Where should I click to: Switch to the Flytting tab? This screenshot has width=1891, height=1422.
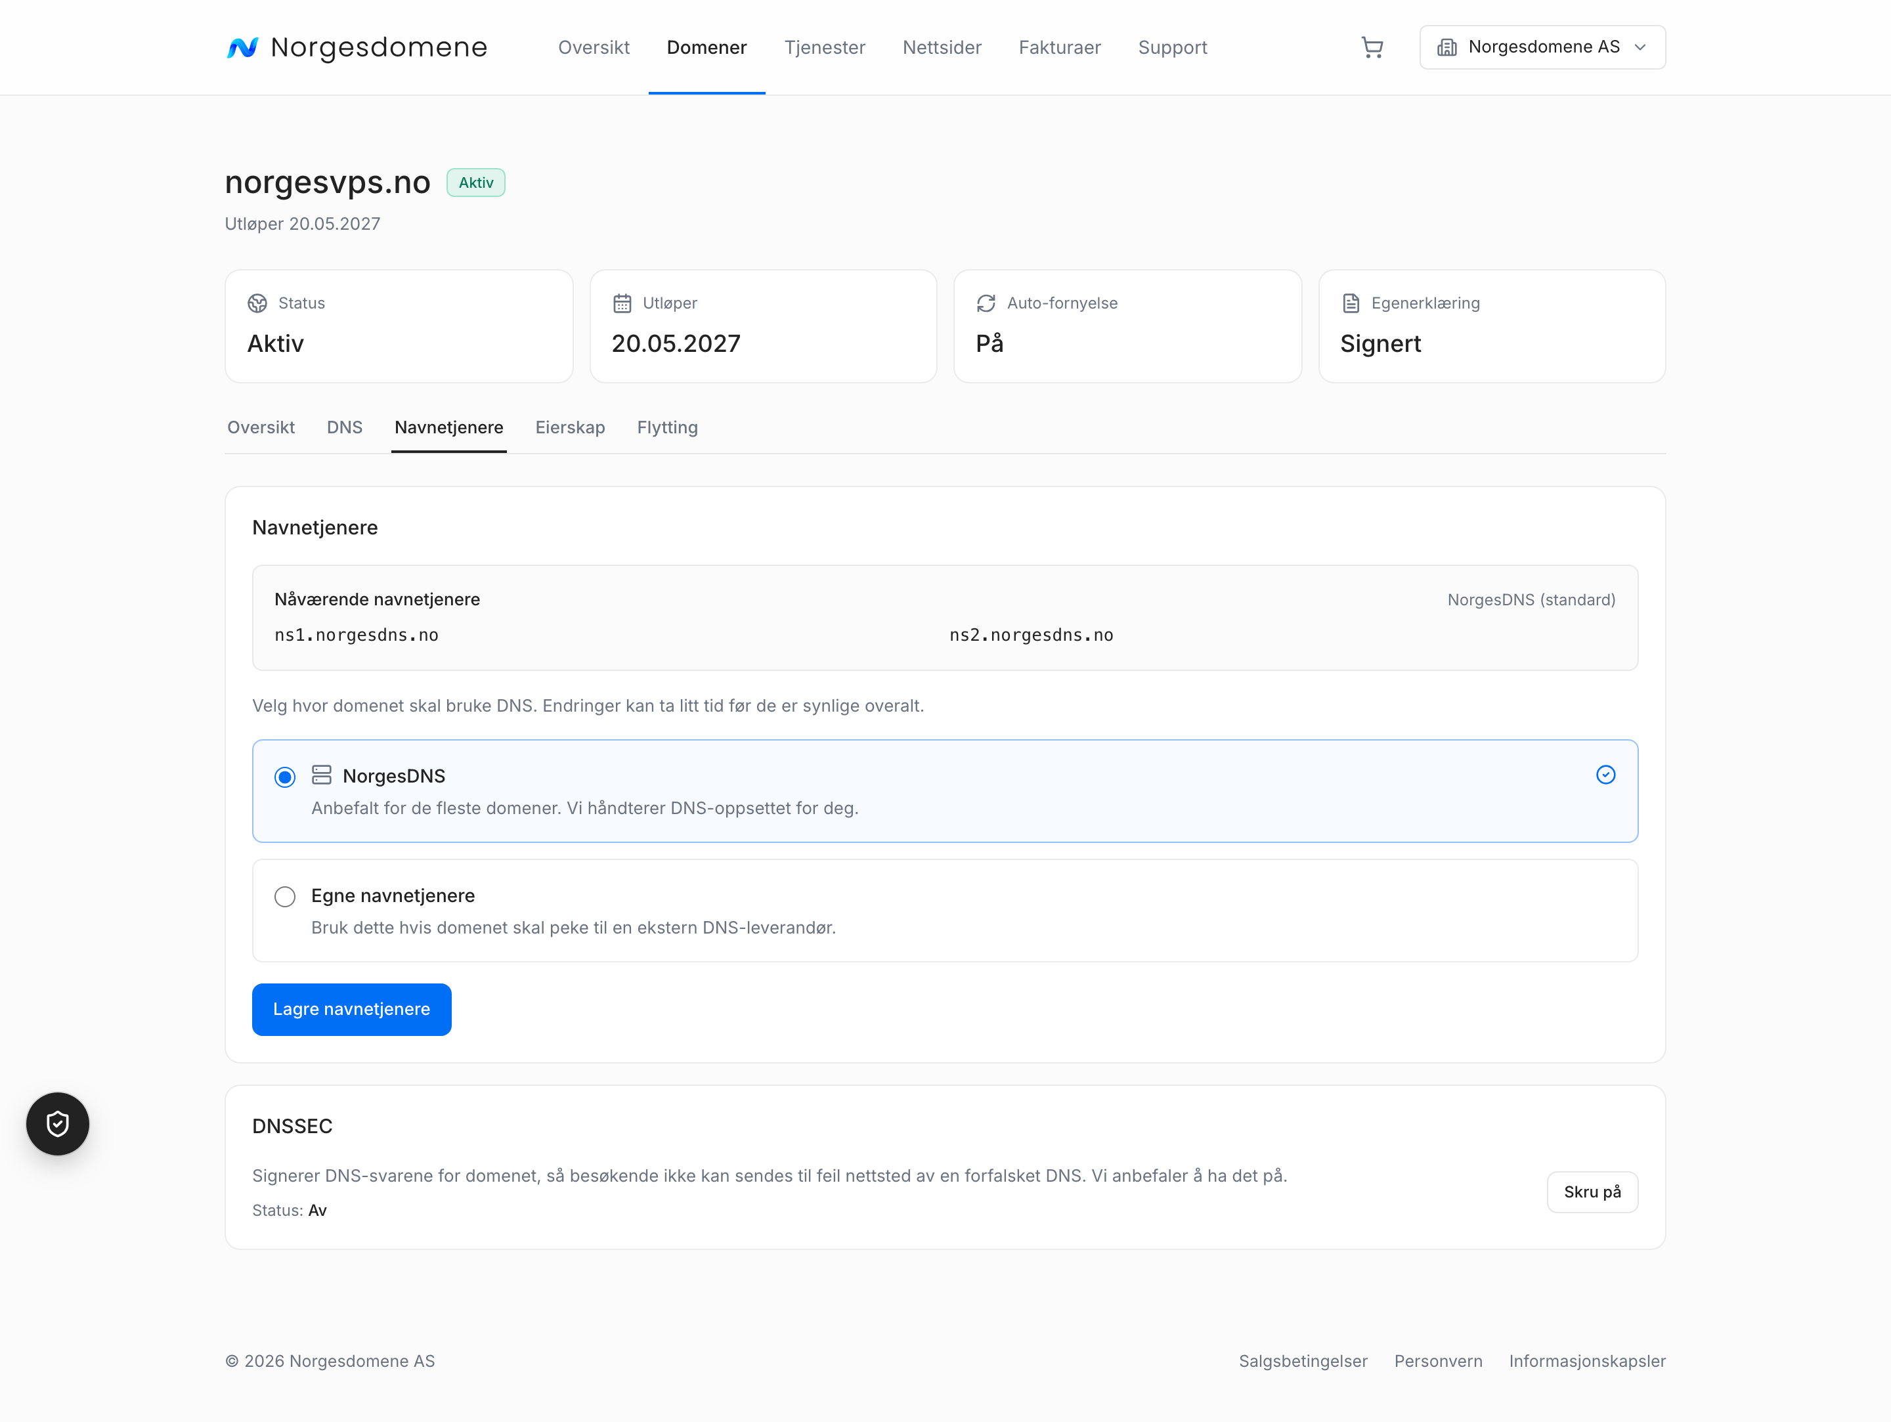[667, 427]
